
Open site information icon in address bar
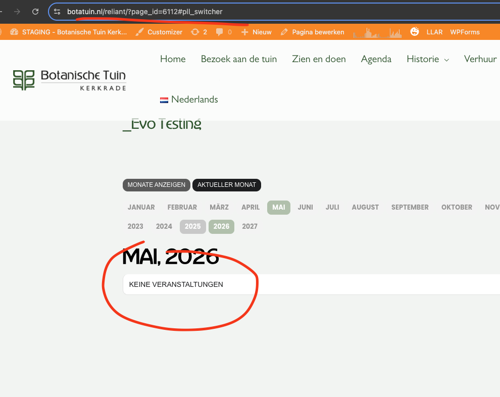click(57, 12)
